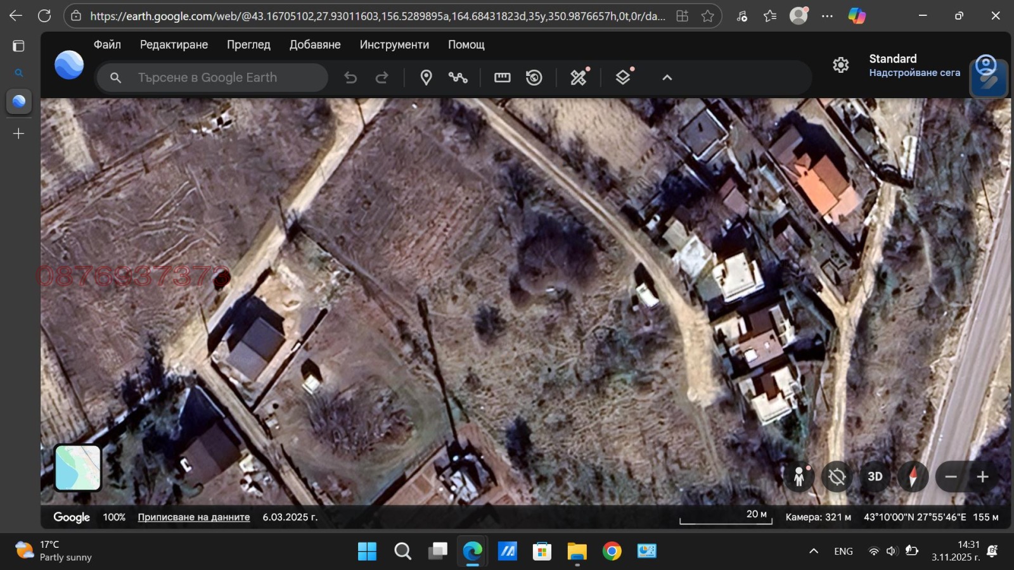Open the settings gear icon

(840, 65)
